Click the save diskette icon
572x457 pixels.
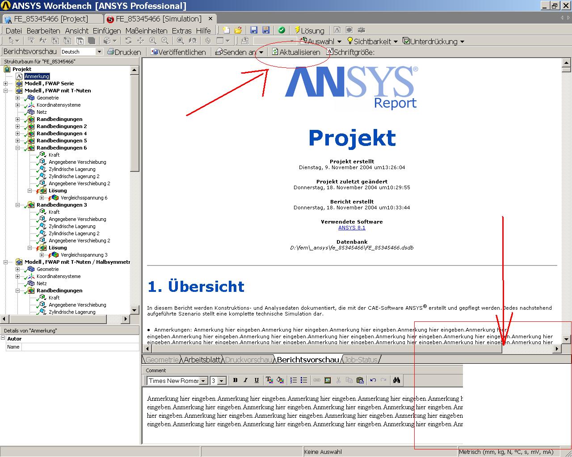point(254,30)
